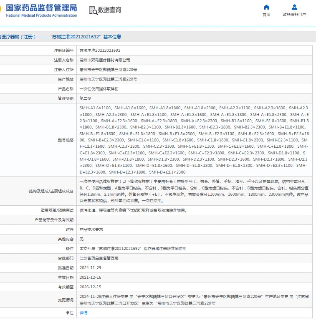316x320 pixels.
Task: Select effective date 2021-12-16
Action: pyautogui.click(x=91, y=277)
